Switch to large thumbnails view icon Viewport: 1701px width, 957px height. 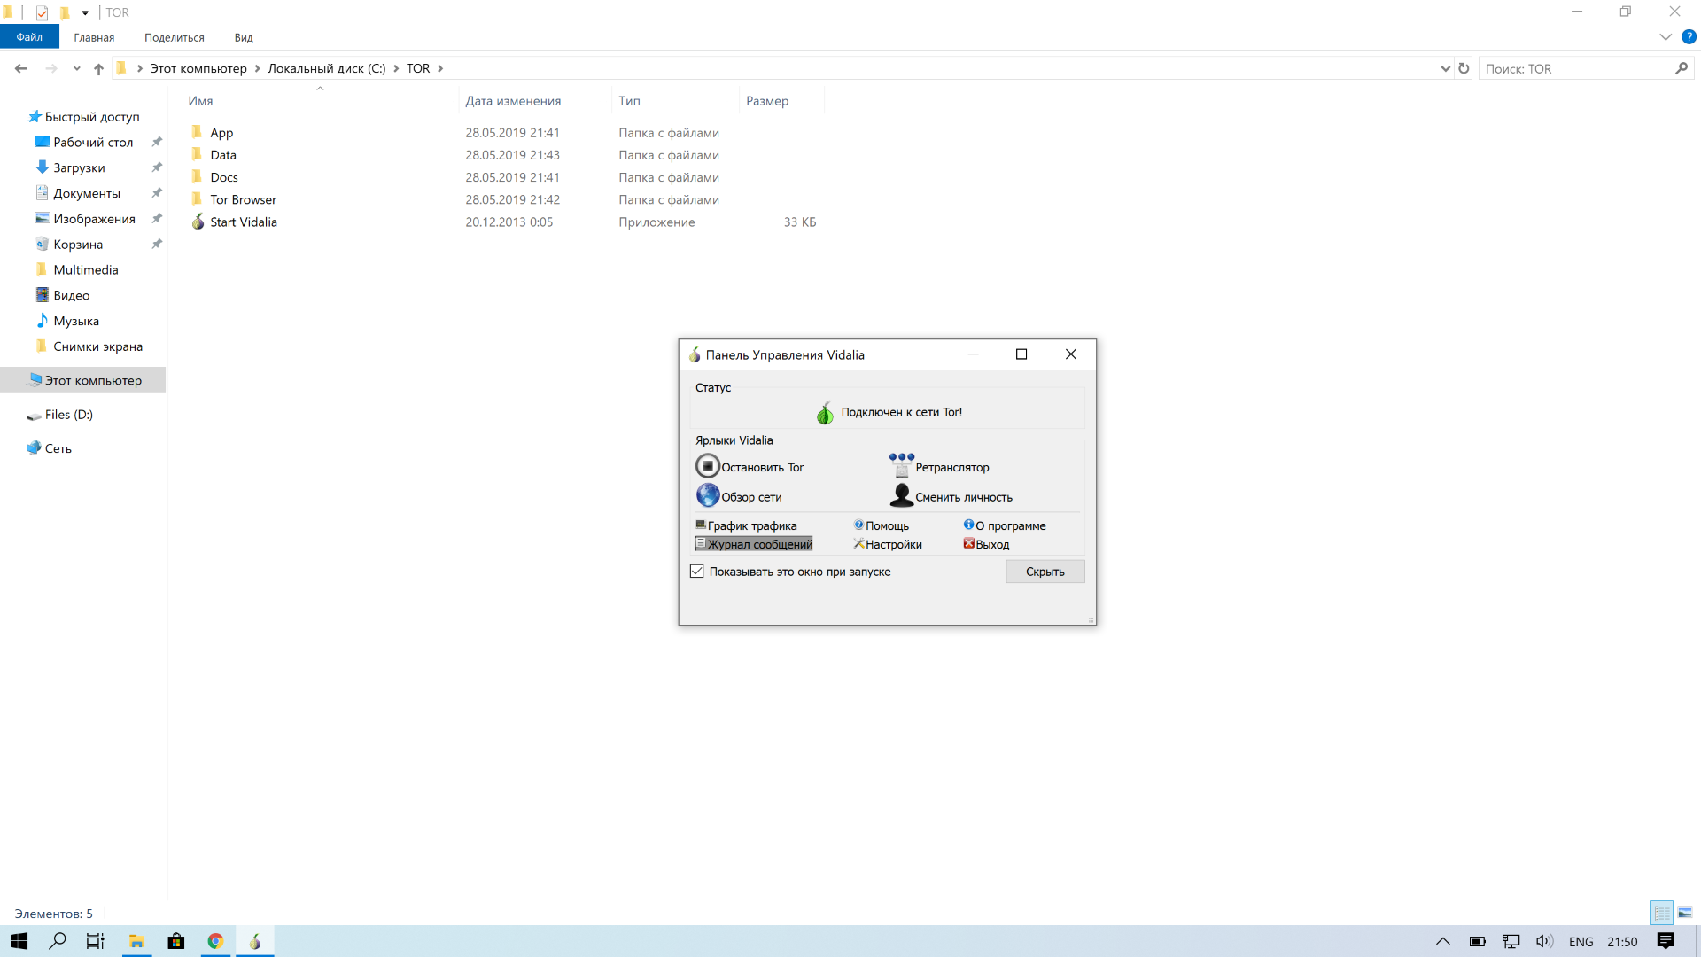1685,913
